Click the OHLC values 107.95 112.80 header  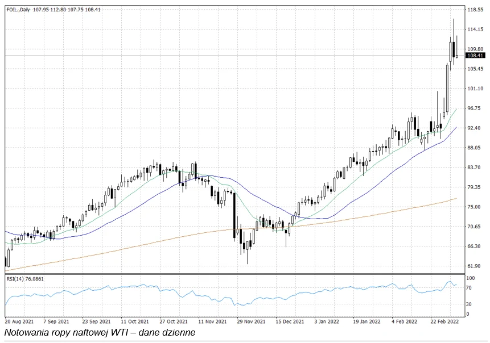(x=56, y=10)
